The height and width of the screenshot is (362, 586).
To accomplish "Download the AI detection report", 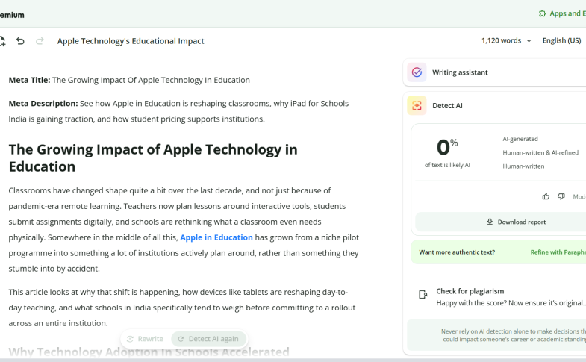I will click(x=517, y=222).
